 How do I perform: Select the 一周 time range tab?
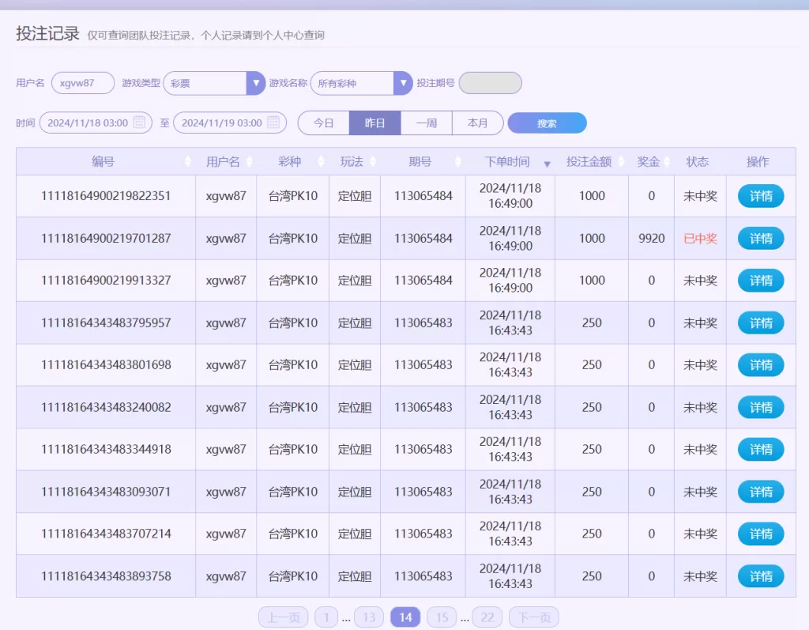click(426, 123)
